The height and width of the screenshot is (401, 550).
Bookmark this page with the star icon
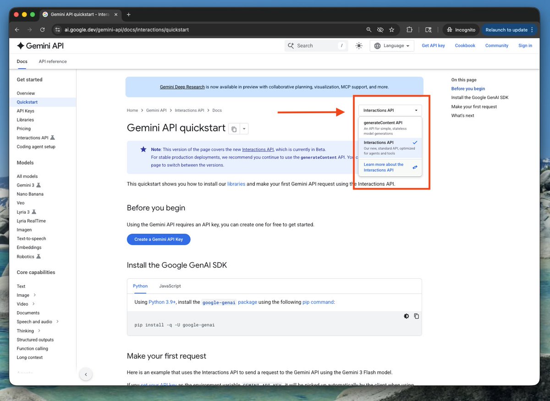pos(391,30)
